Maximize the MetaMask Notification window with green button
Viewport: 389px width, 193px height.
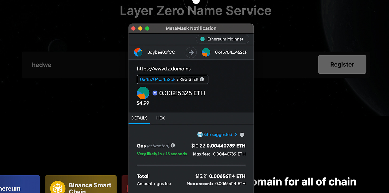147,28
